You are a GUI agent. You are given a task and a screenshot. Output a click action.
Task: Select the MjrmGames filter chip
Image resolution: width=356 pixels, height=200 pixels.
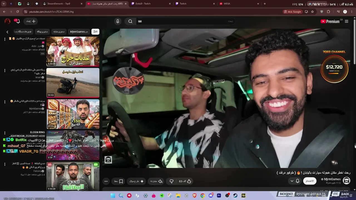[x=79, y=32]
